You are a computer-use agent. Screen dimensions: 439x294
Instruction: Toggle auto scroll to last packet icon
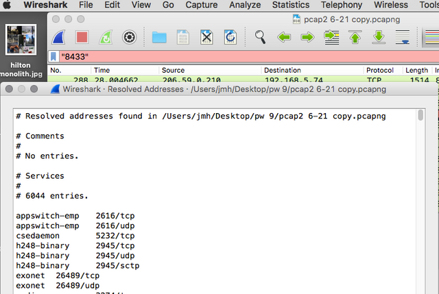403,37
